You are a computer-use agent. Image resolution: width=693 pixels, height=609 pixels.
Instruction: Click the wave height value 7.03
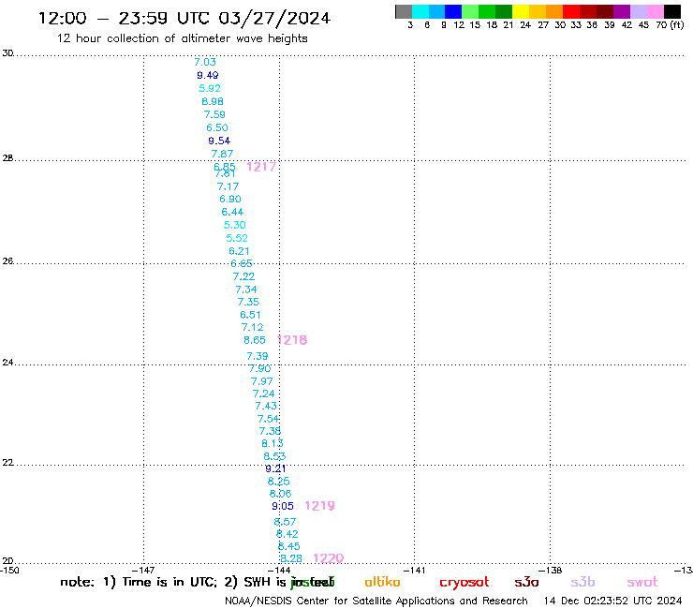pos(205,62)
